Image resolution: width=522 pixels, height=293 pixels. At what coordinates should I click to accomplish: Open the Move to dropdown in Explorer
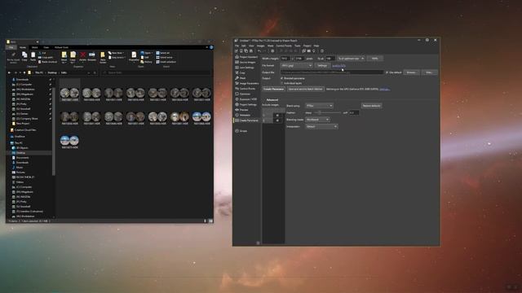click(64, 57)
